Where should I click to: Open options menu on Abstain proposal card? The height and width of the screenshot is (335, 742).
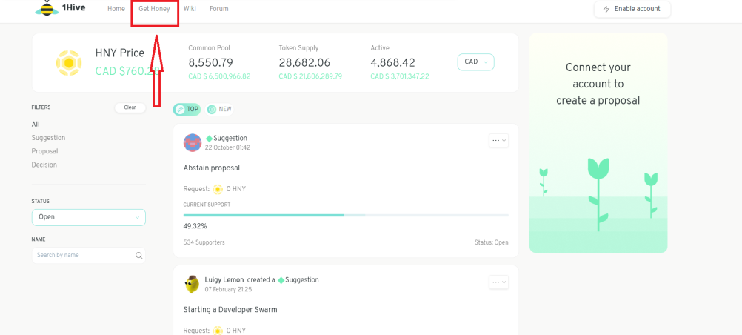[x=499, y=140]
